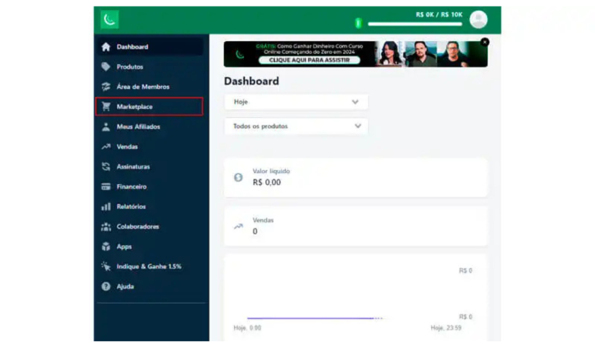This screenshot has width=595, height=355.
Task: Select the Assinaturas refresh icon
Action: [106, 167]
